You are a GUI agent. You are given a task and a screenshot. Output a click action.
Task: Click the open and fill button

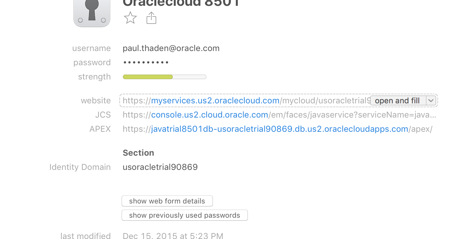pyautogui.click(x=398, y=100)
